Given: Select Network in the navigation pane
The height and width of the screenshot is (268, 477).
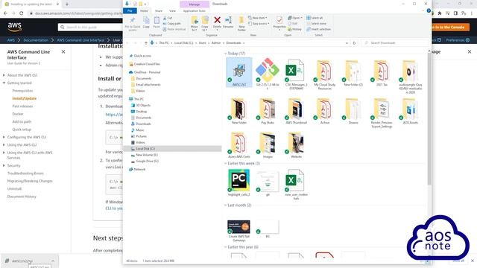Looking at the screenshot, I should coord(139,169).
